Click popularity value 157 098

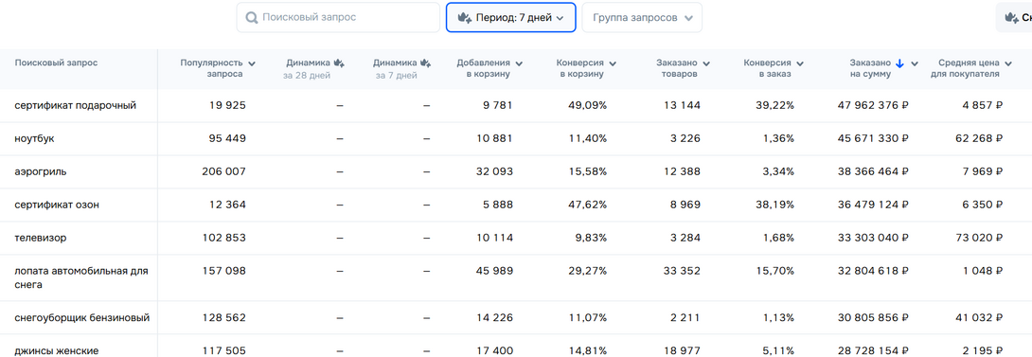(223, 271)
